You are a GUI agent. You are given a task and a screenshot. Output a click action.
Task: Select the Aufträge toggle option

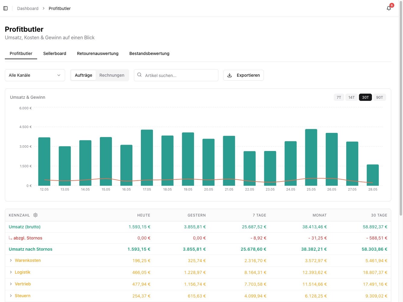tap(84, 75)
